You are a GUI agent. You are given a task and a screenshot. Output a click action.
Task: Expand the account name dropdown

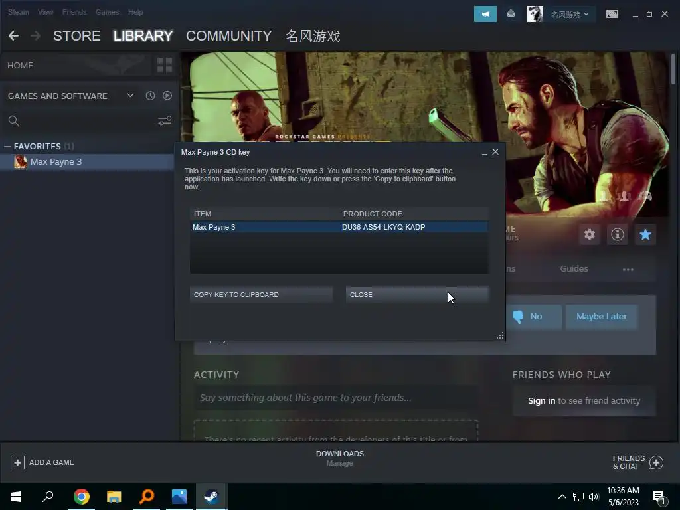[x=569, y=15]
